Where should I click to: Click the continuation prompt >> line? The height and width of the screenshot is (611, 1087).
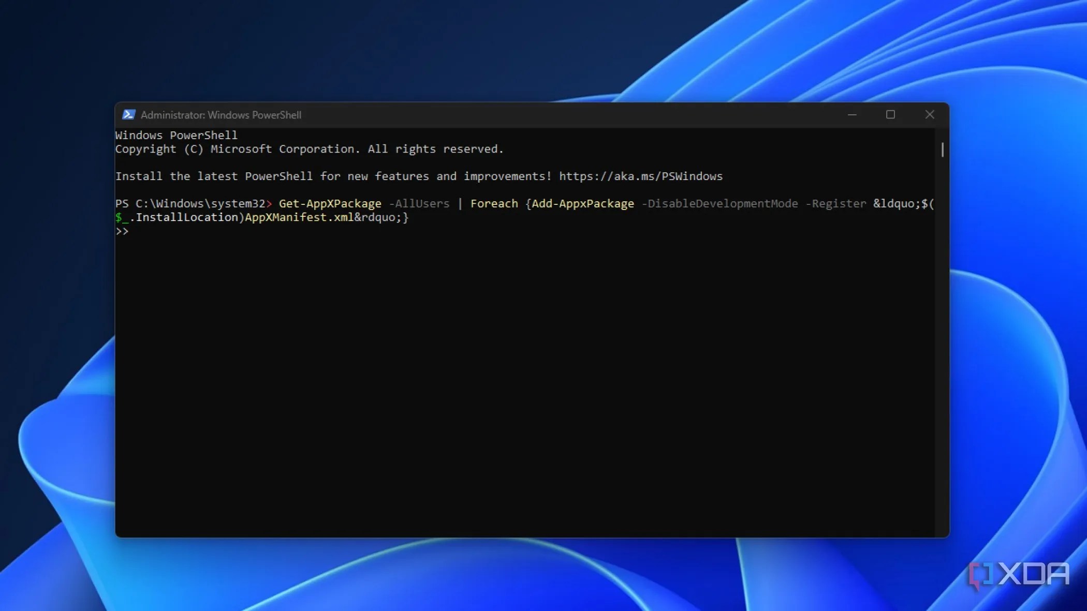123,231
